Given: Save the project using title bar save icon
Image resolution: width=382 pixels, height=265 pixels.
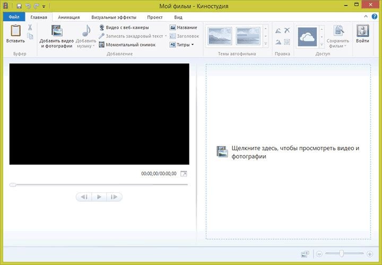Looking at the screenshot, I should click(x=18, y=5).
